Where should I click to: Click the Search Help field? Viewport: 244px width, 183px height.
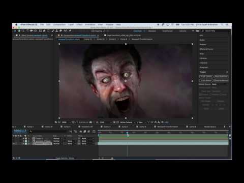[x=215, y=31]
